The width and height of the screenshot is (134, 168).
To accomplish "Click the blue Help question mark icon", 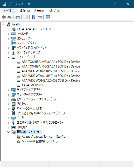I will tap(34, 17).
